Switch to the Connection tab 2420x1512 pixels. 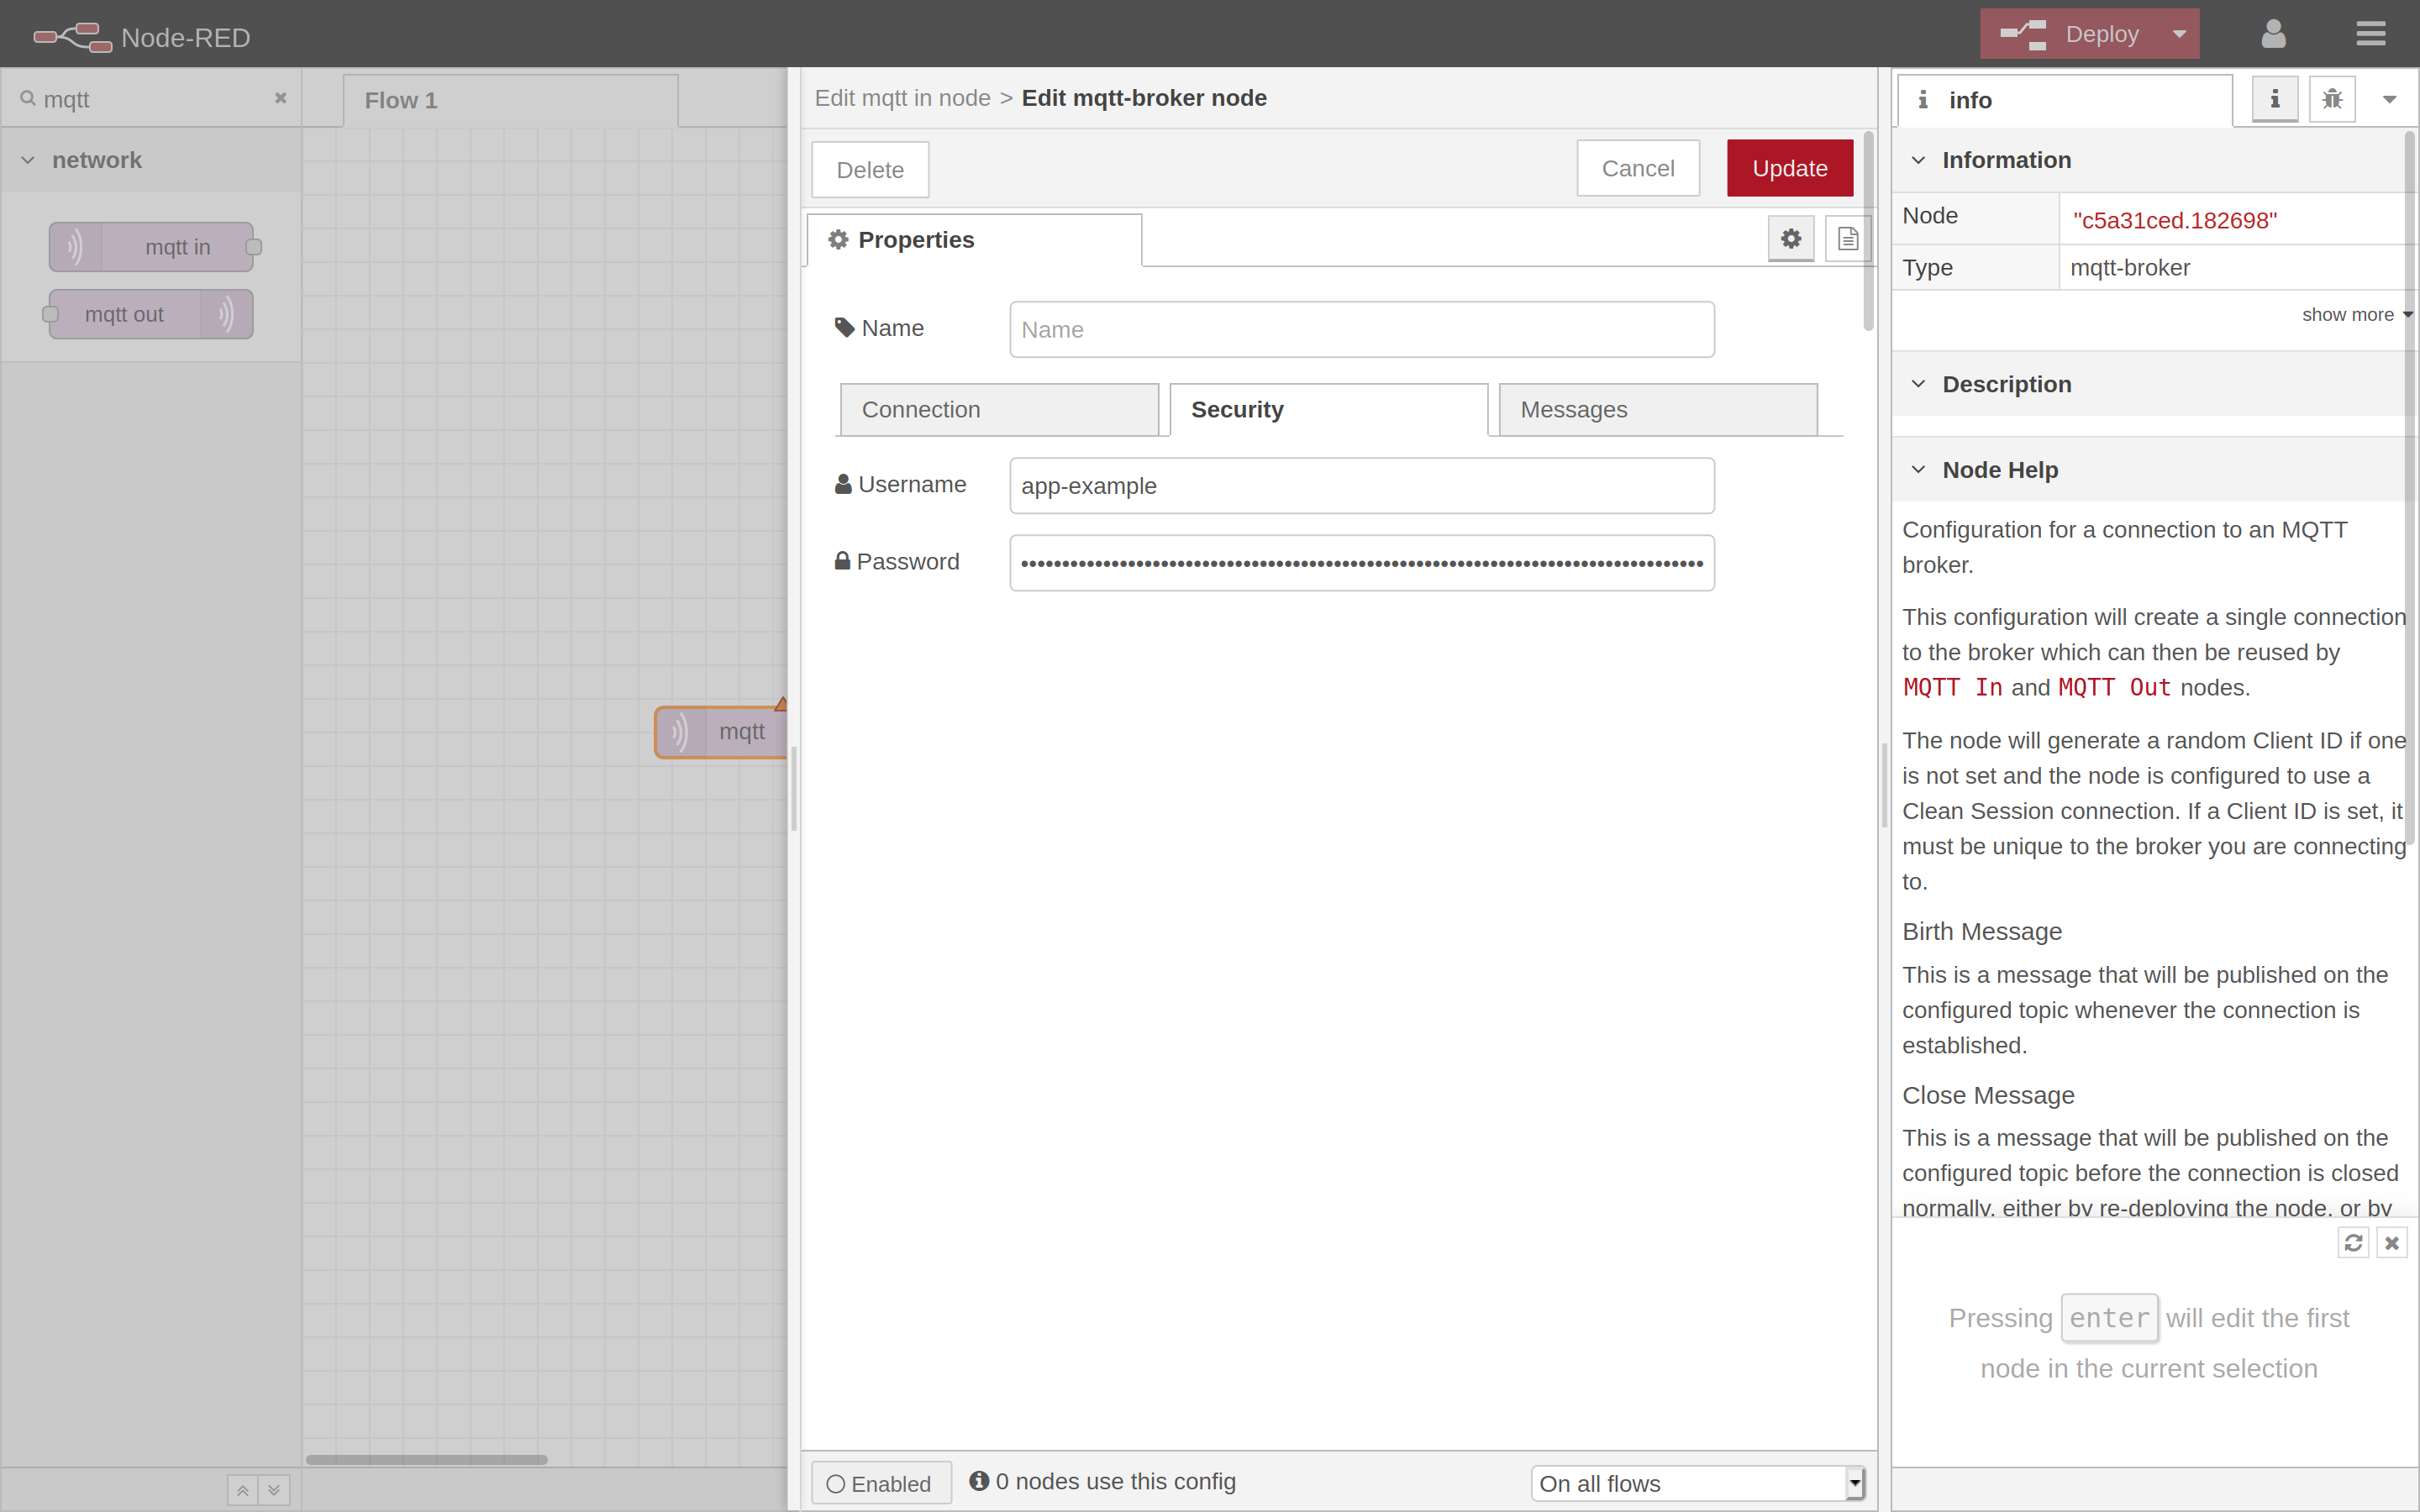click(999, 409)
